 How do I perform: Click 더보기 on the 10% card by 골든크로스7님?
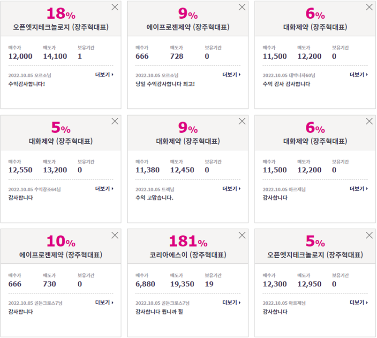click(104, 302)
